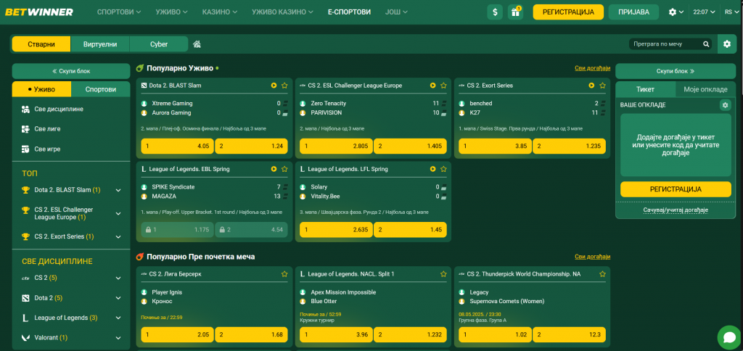The width and height of the screenshot is (743, 351).
Task: Favorite League of Legends. LFL Spring match
Action: (x=443, y=169)
